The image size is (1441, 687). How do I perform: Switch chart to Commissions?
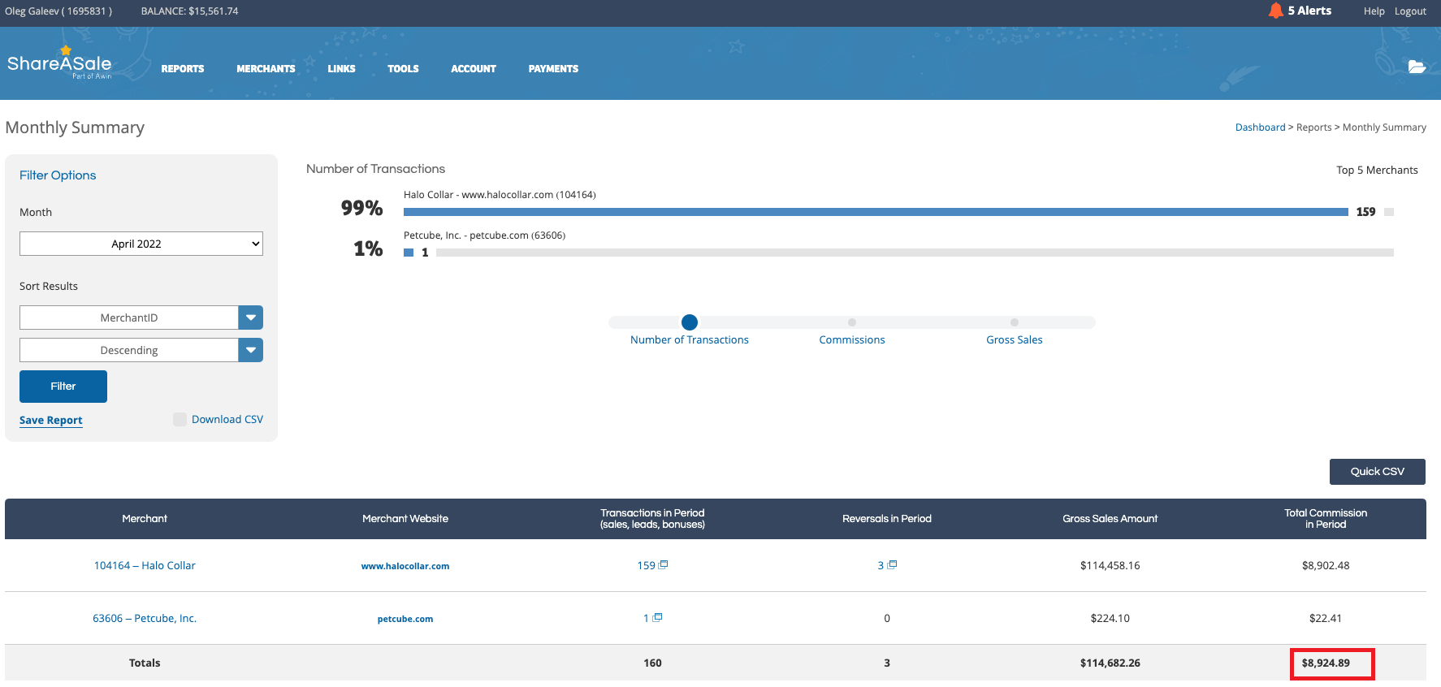click(852, 322)
